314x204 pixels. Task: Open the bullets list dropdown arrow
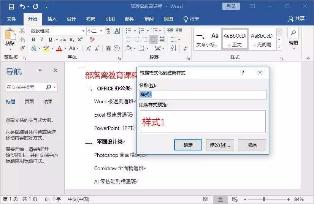pyautogui.click(x=135, y=31)
